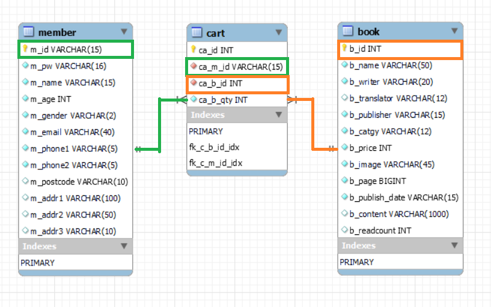The width and height of the screenshot is (491, 307).
Task: Click the member Indexes section label
Action: (40, 246)
